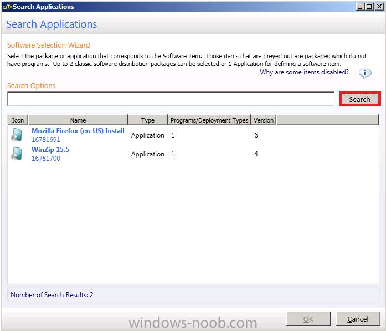Sort by Programs/Deployment Types column header

(x=209, y=120)
